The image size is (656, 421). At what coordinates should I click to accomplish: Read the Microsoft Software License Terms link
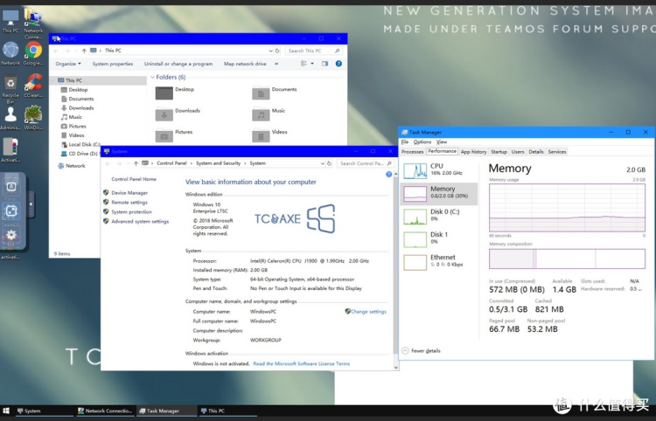click(301, 363)
